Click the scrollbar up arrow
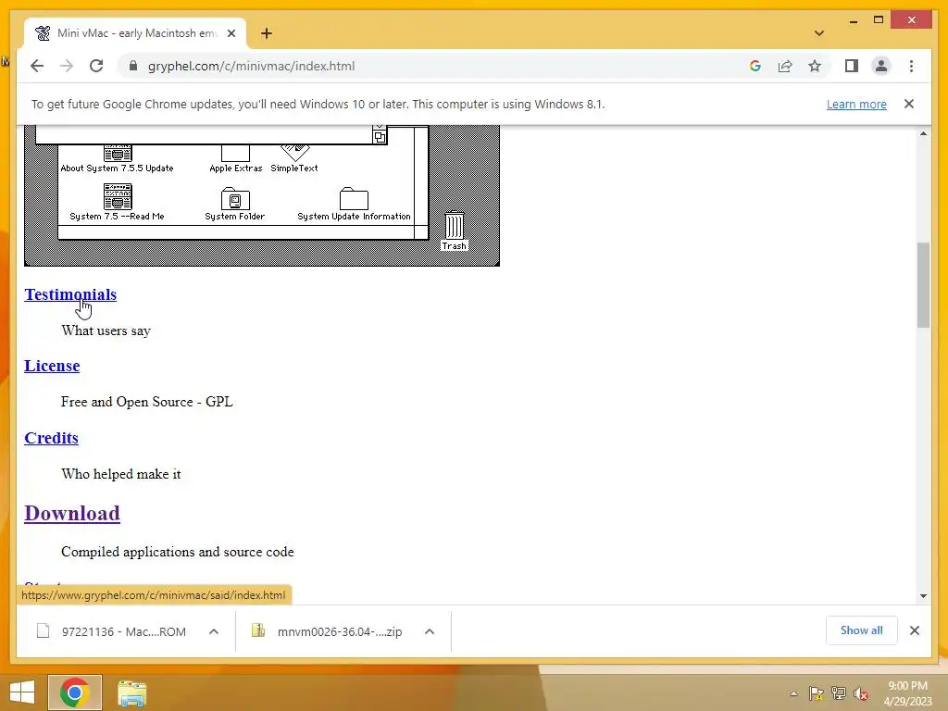The width and height of the screenshot is (948, 711). click(x=923, y=133)
